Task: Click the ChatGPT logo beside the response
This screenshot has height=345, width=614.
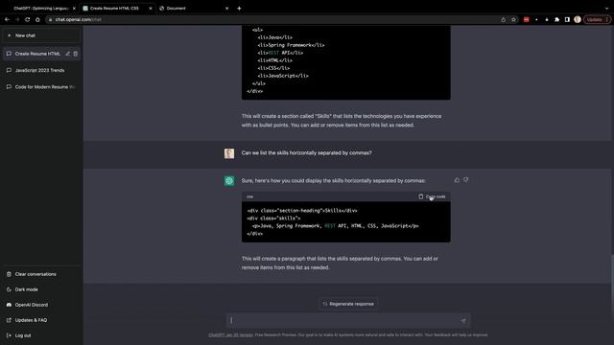Action: pos(229,181)
